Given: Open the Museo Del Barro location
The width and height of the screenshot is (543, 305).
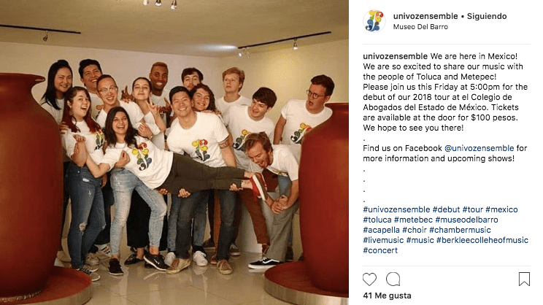Looking at the screenshot, I should (x=420, y=27).
